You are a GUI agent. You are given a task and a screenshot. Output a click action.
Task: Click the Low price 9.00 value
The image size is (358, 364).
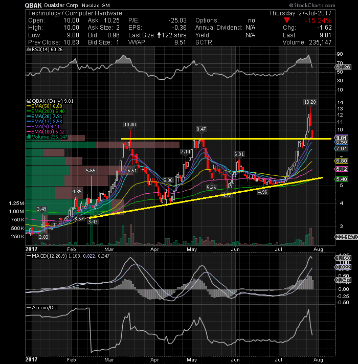tap(73, 35)
